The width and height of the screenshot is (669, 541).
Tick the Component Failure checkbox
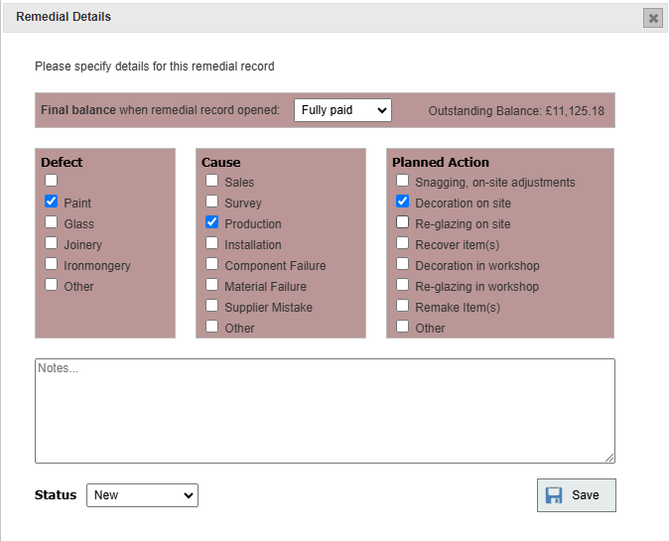point(212,264)
